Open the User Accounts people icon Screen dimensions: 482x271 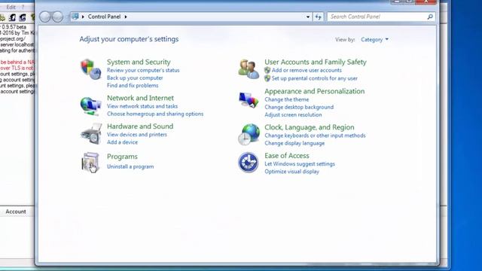coord(249,69)
